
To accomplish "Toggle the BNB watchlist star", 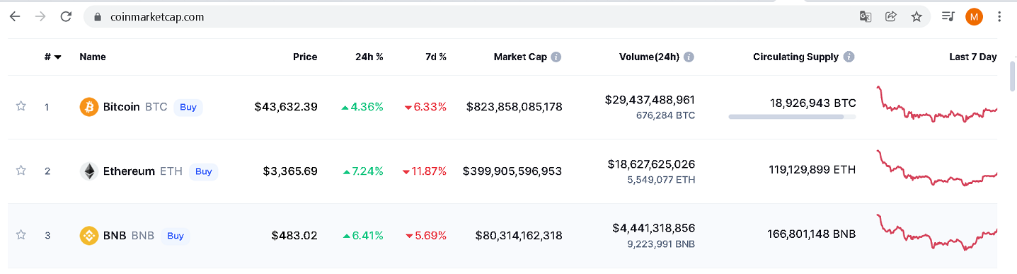I will 21,235.
